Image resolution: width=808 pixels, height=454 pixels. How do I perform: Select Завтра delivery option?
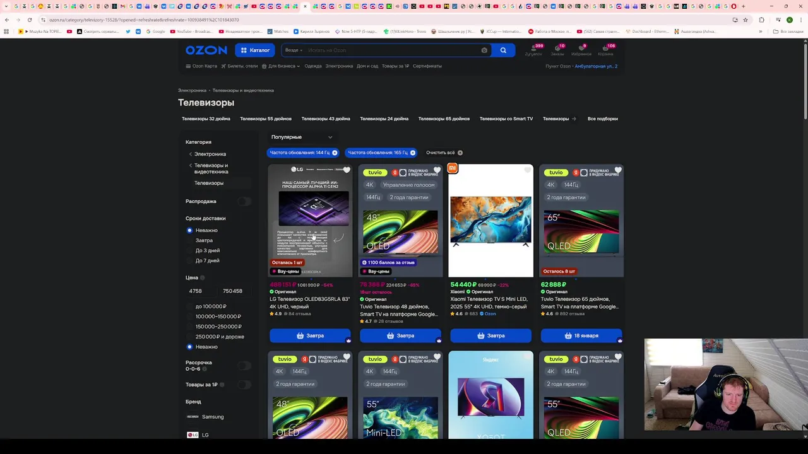point(199,241)
